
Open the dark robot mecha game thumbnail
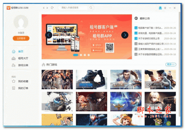coord(92,120)
